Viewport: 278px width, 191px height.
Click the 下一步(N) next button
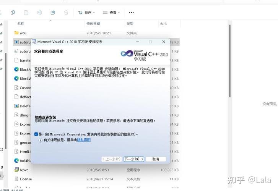[134, 159]
